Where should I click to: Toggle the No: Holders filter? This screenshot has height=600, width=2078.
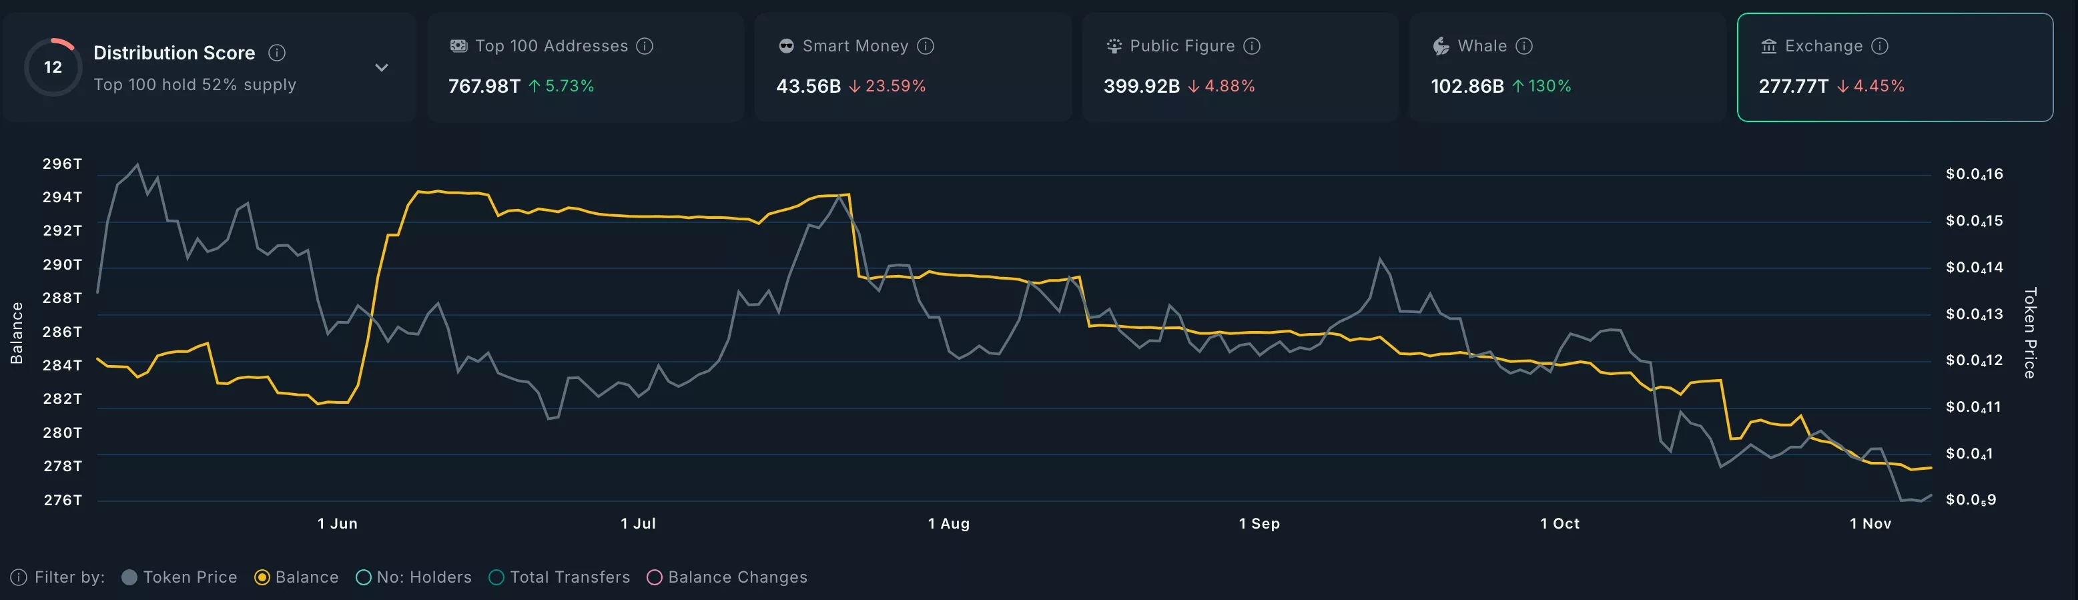364,577
